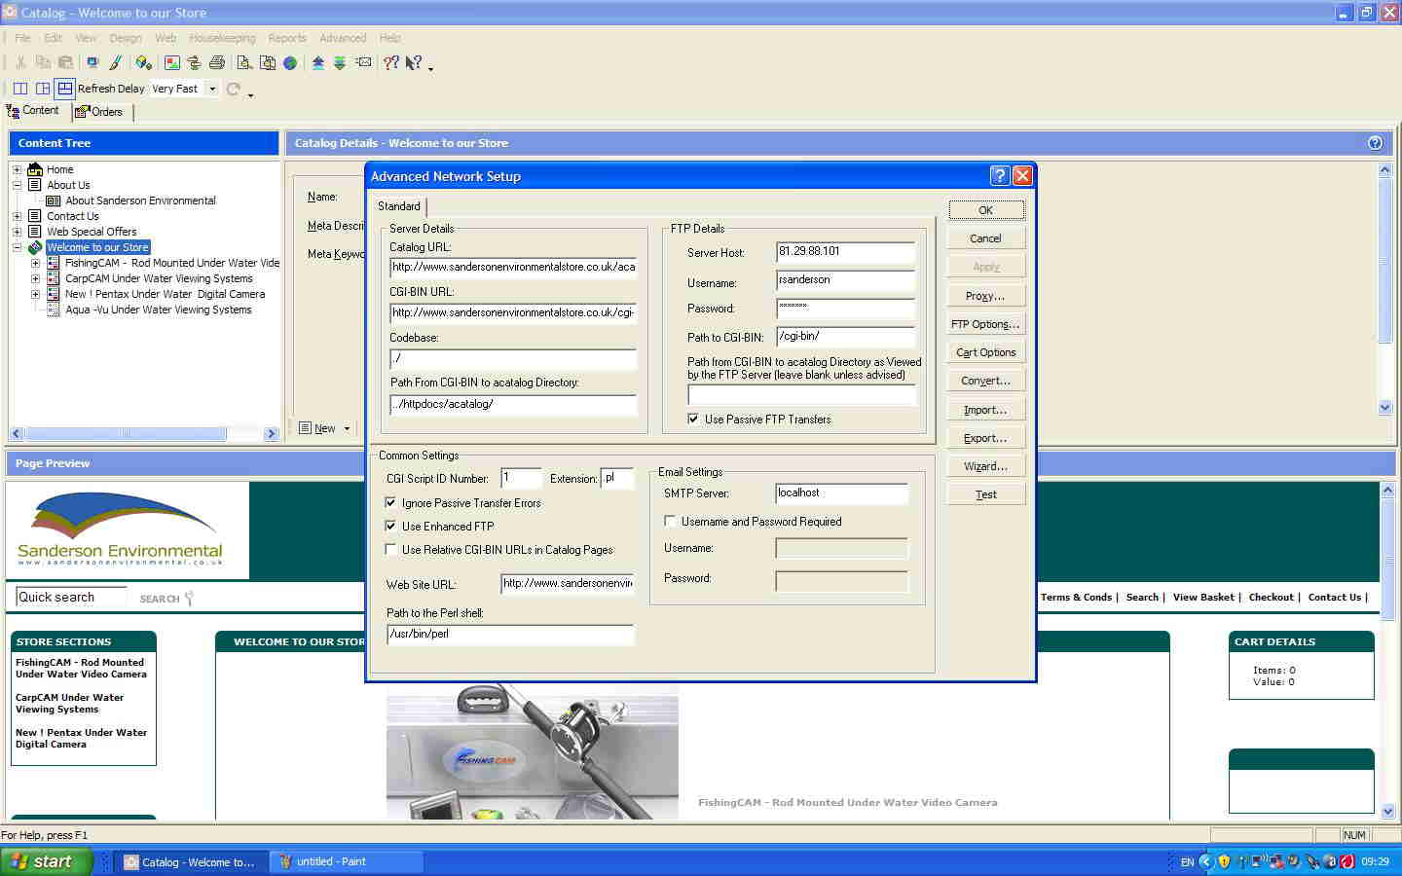This screenshot has width=1402, height=876.
Task: Click the green down-arrows icon in the toolbar
Action: (340, 63)
